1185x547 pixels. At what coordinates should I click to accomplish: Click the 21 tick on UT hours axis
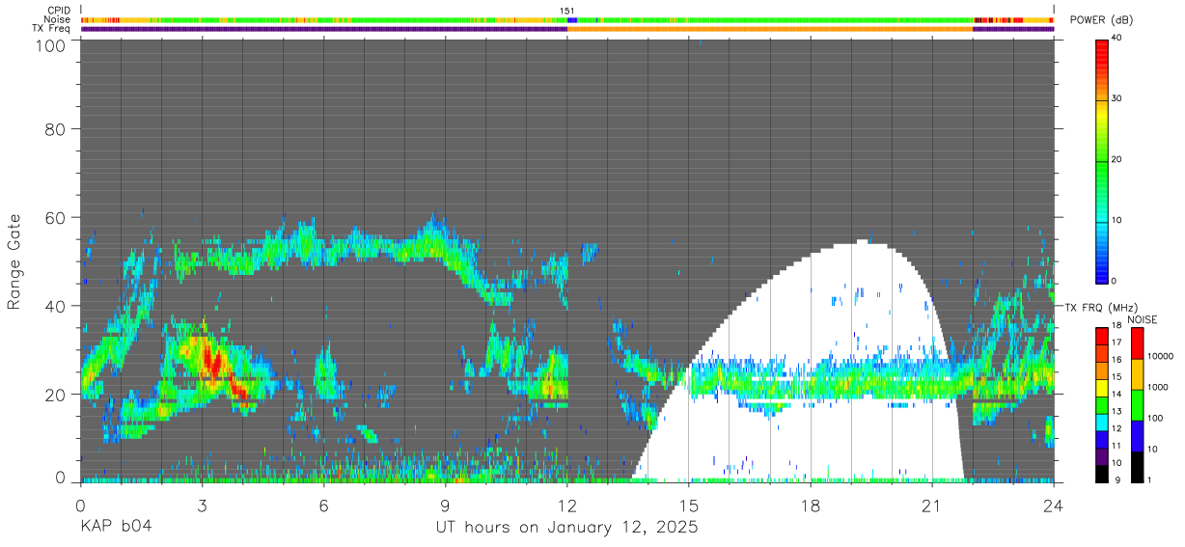[931, 506]
